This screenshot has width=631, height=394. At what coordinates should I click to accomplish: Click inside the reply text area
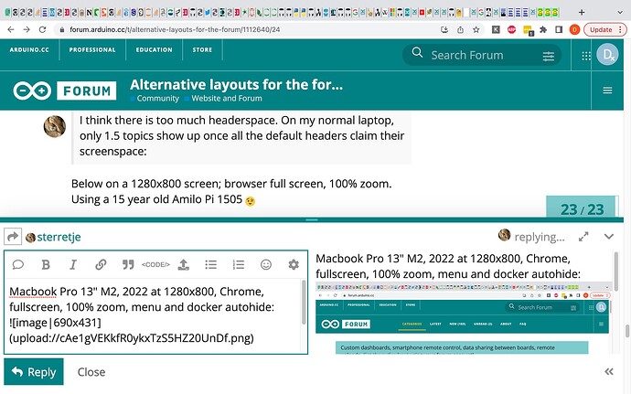point(153,314)
